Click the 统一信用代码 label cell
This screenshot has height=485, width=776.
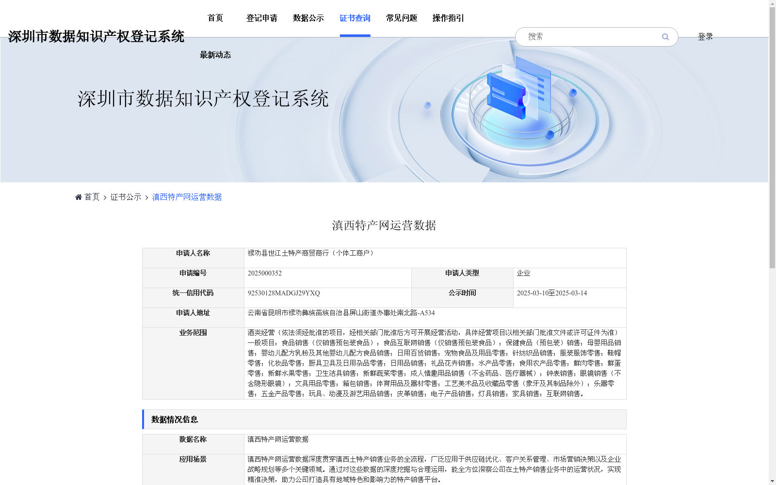coord(193,298)
